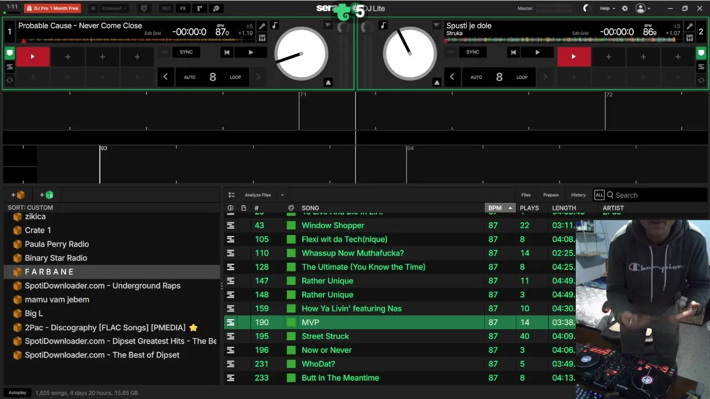Open dropdown arrow beside Analyze Files
The height and width of the screenshot is (399, 710).
coord(282,195)
